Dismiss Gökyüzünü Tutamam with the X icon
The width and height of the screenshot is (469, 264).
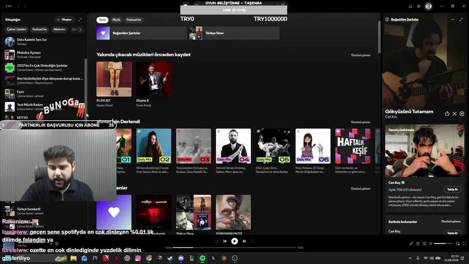(x=454, y=114)
